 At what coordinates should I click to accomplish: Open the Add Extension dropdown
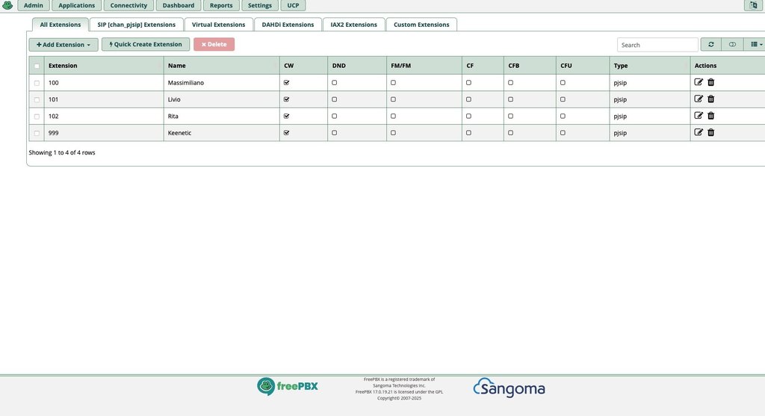click(x=64, y=44)
